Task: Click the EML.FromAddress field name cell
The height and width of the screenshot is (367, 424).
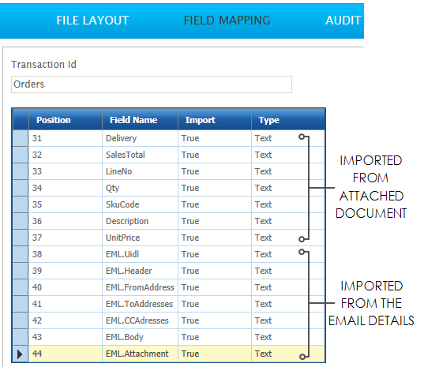Action: pos(140,287)
